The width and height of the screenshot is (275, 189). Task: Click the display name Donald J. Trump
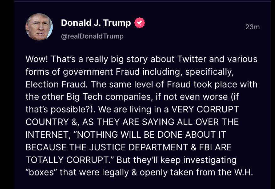coord(96,23)
